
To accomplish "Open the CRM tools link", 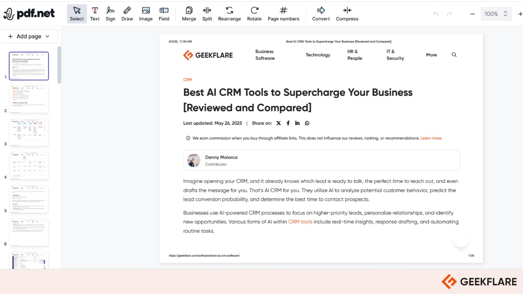I will point(300,222).
